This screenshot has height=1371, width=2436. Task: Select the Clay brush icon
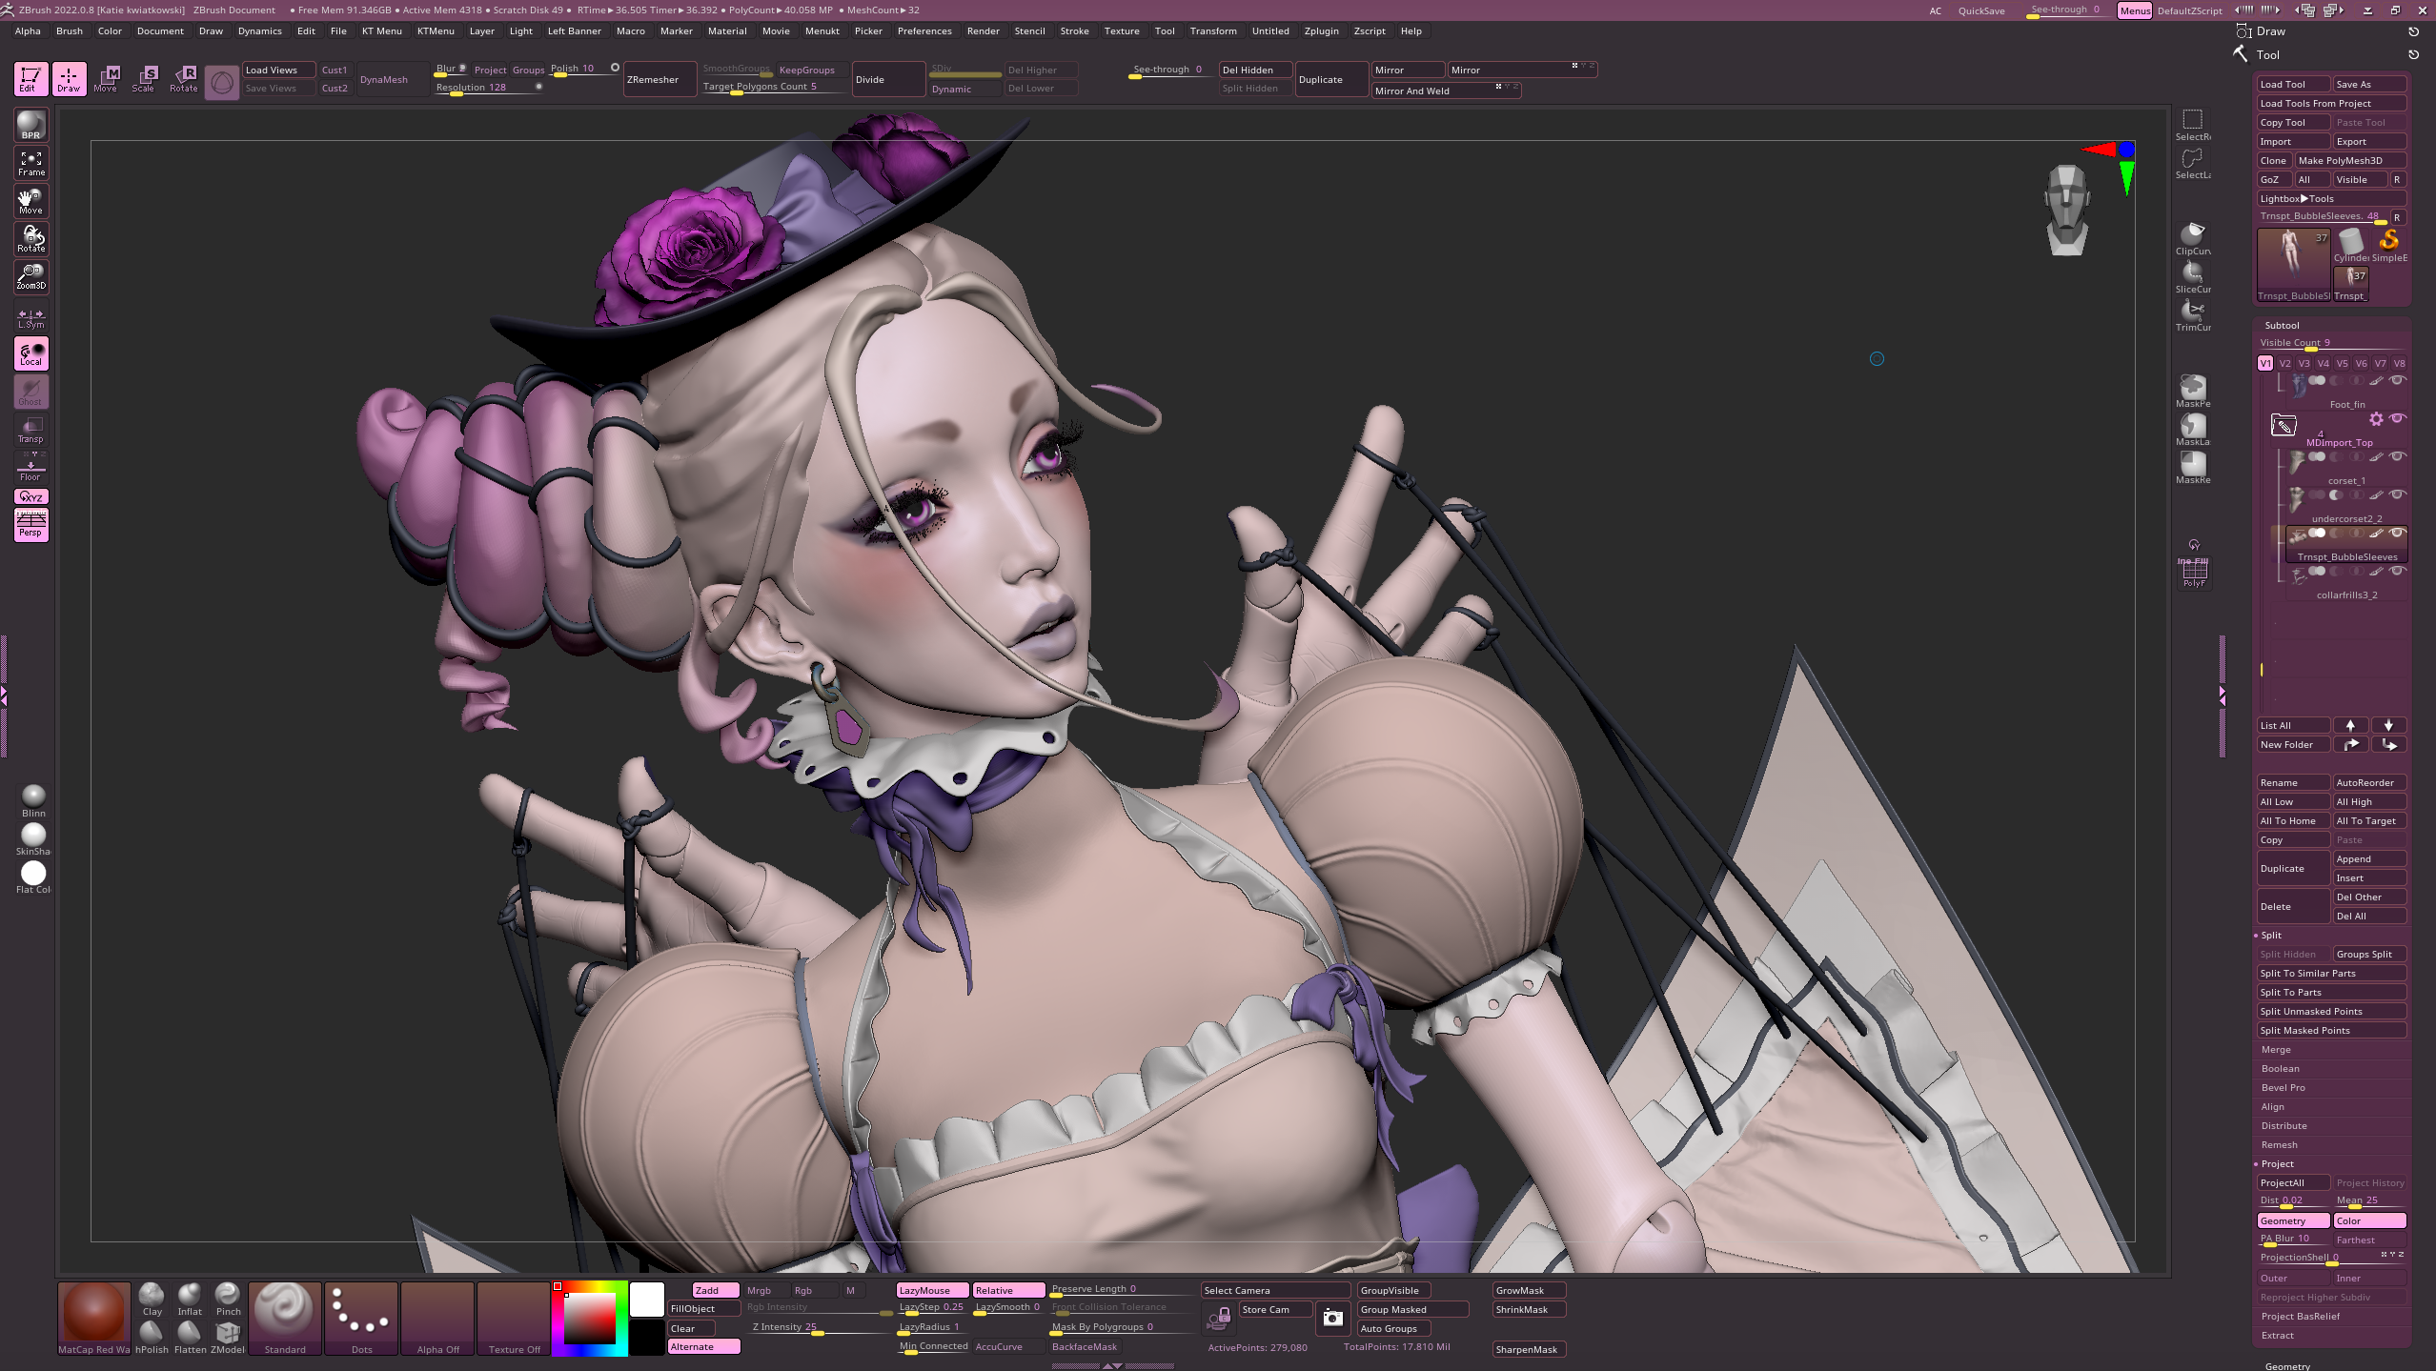[152, 1298]
